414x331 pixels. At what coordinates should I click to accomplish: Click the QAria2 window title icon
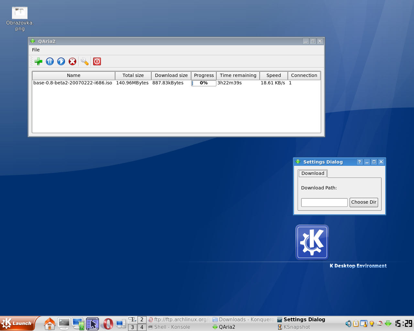(x=33, y=41)
